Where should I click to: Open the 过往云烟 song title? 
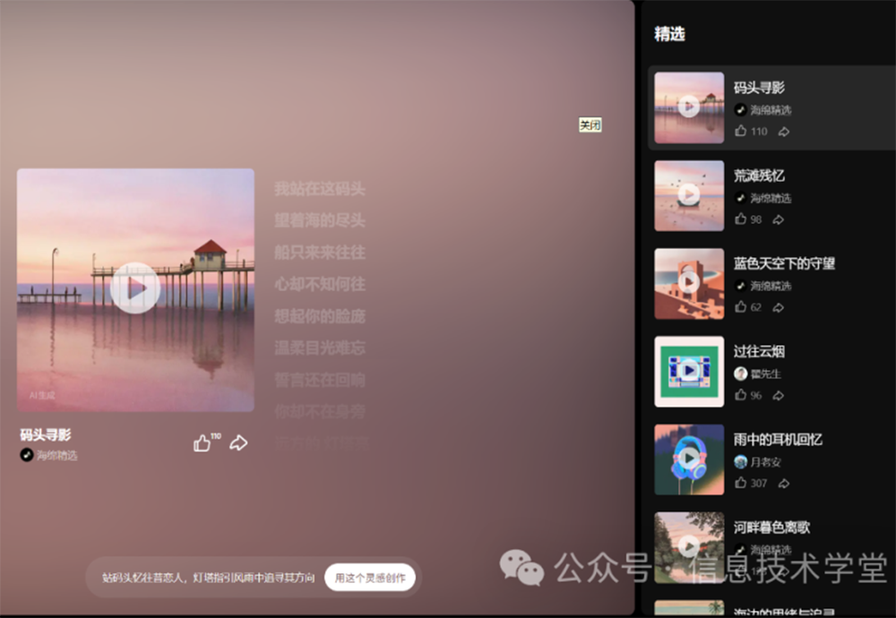pyautogui.click(x=759, y=352)
